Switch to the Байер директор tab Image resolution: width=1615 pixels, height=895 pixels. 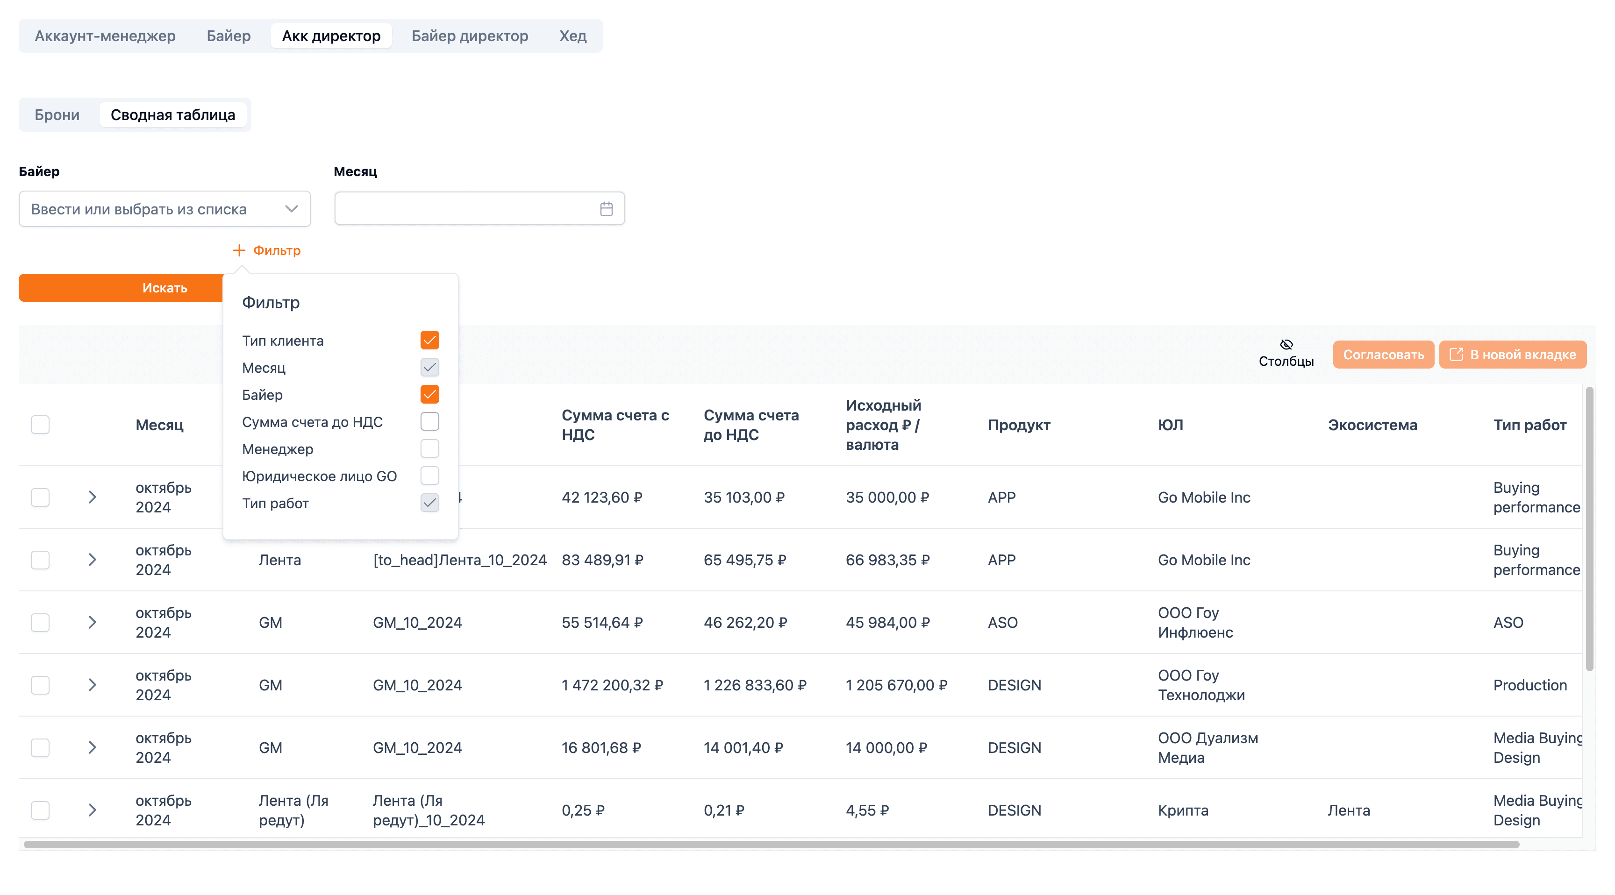click(470, 36)
